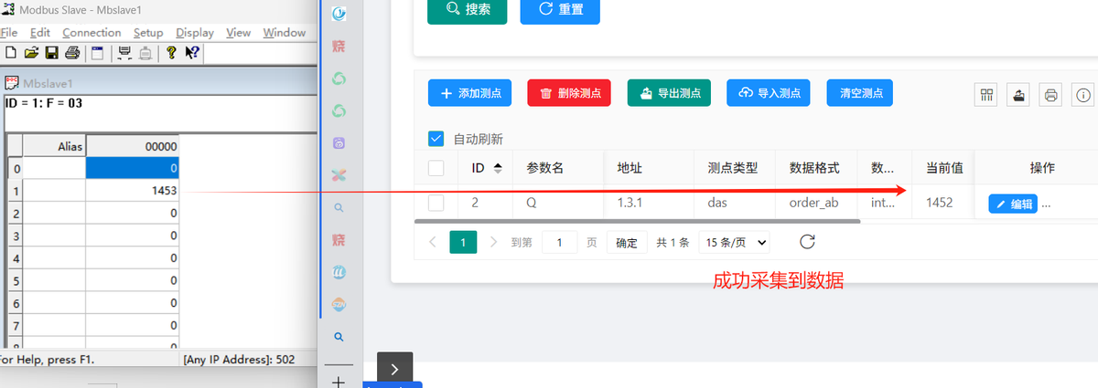The width and height of the screenshot is (1098, 388).
Task: Click the green 导出测点 export button
Action: point(669,93)
